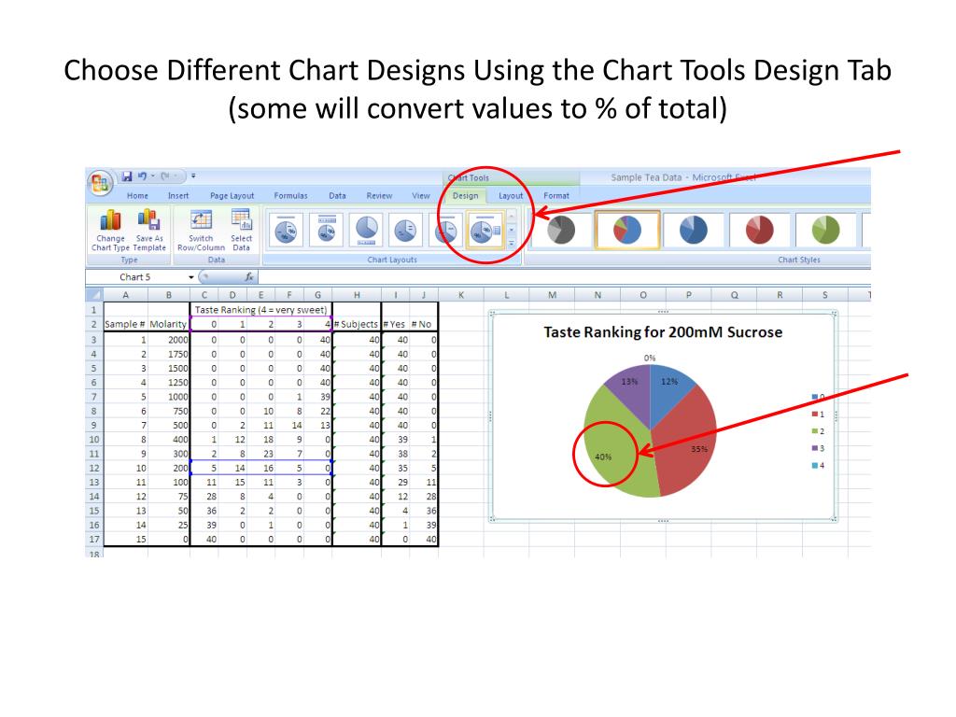Viewport: 956px width, 717px height.
Task: Open the Undo history dropdown arrow
Action: pos(152,176)
